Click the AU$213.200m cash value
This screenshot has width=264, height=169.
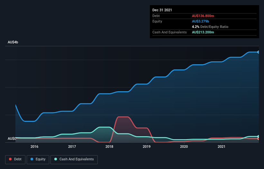tap(203, 32)
